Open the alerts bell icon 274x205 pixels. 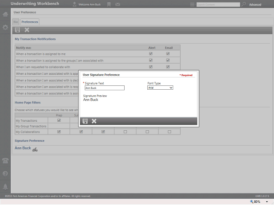tap(5, 187)
